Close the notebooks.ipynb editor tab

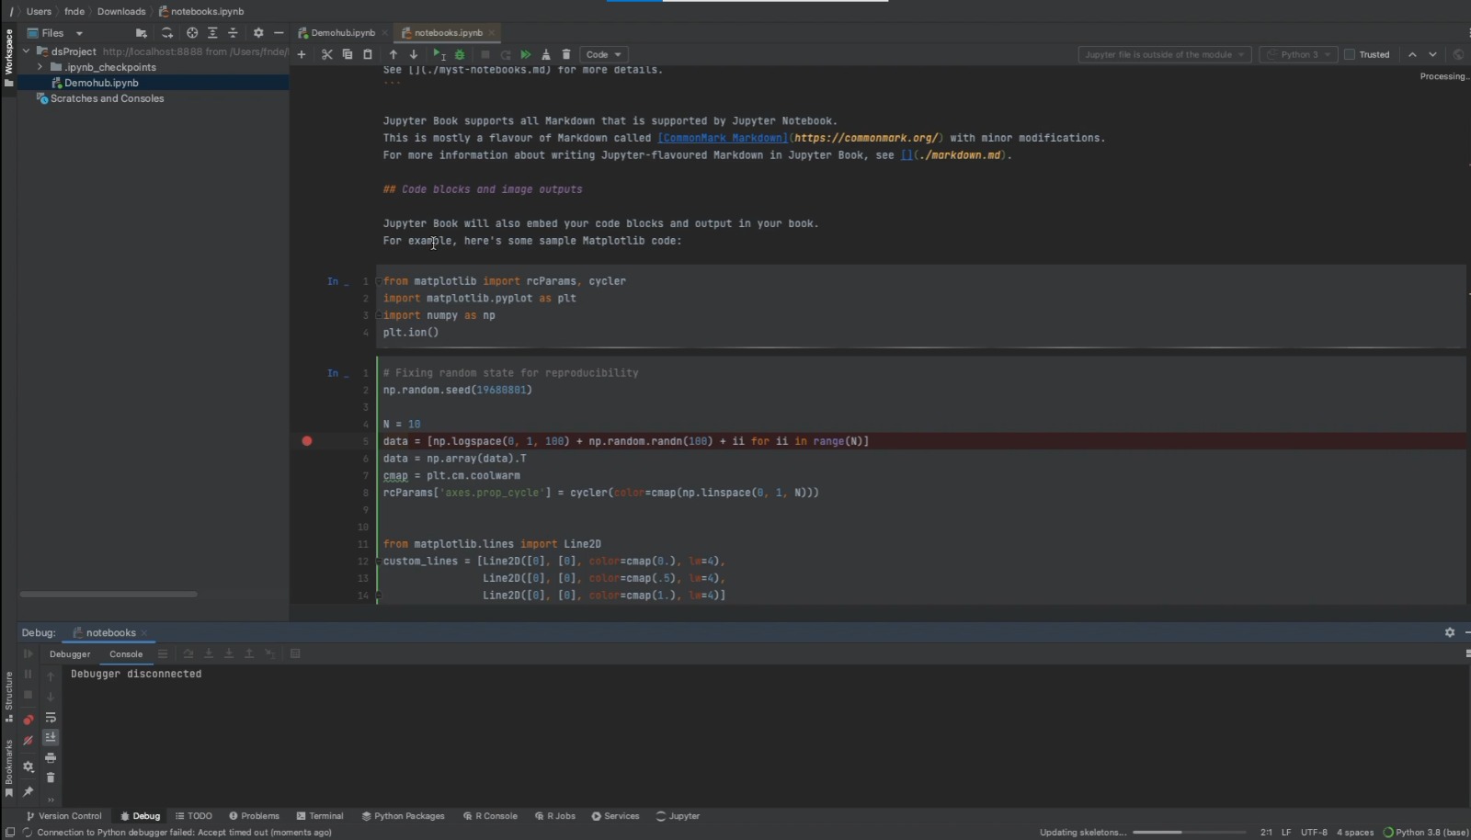(492, 33)
